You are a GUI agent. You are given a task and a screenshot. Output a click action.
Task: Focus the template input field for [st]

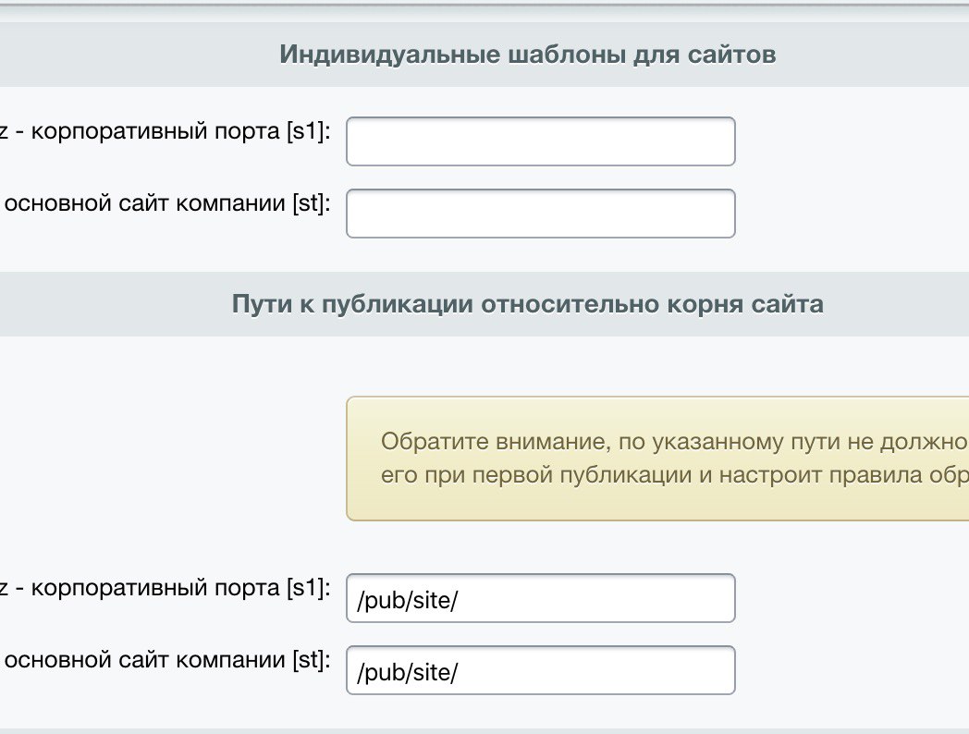pos(540,214)
